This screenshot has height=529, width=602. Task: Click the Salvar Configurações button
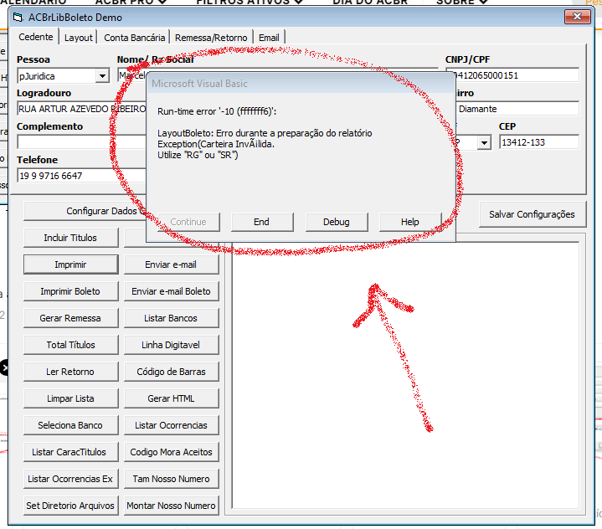(533, 214)
